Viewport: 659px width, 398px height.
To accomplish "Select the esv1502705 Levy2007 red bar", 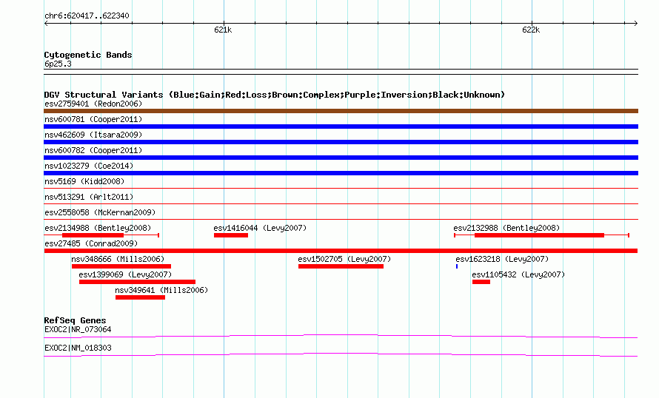I will coord(341,266).
